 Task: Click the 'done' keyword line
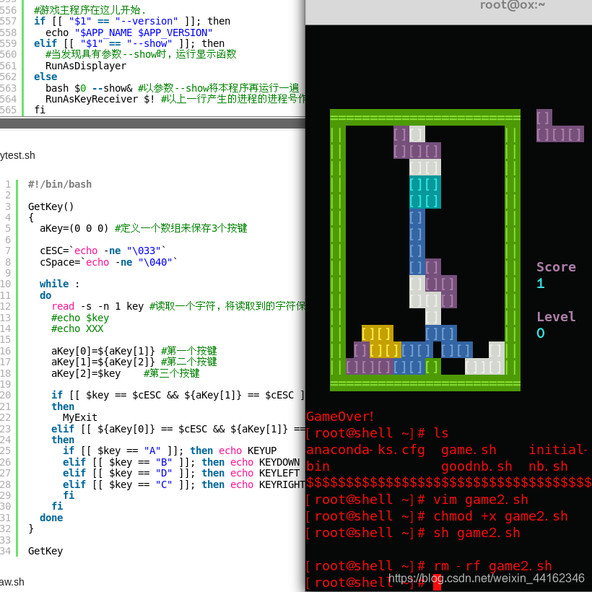coord(51,518)
